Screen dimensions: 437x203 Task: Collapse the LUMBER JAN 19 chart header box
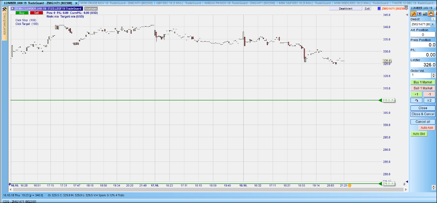coord(13,8)
